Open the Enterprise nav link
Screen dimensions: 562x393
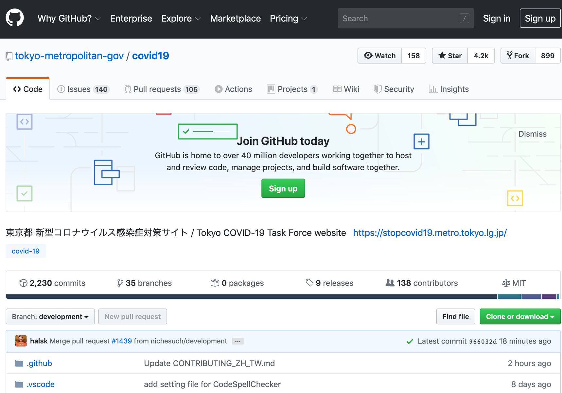(131, 18)
